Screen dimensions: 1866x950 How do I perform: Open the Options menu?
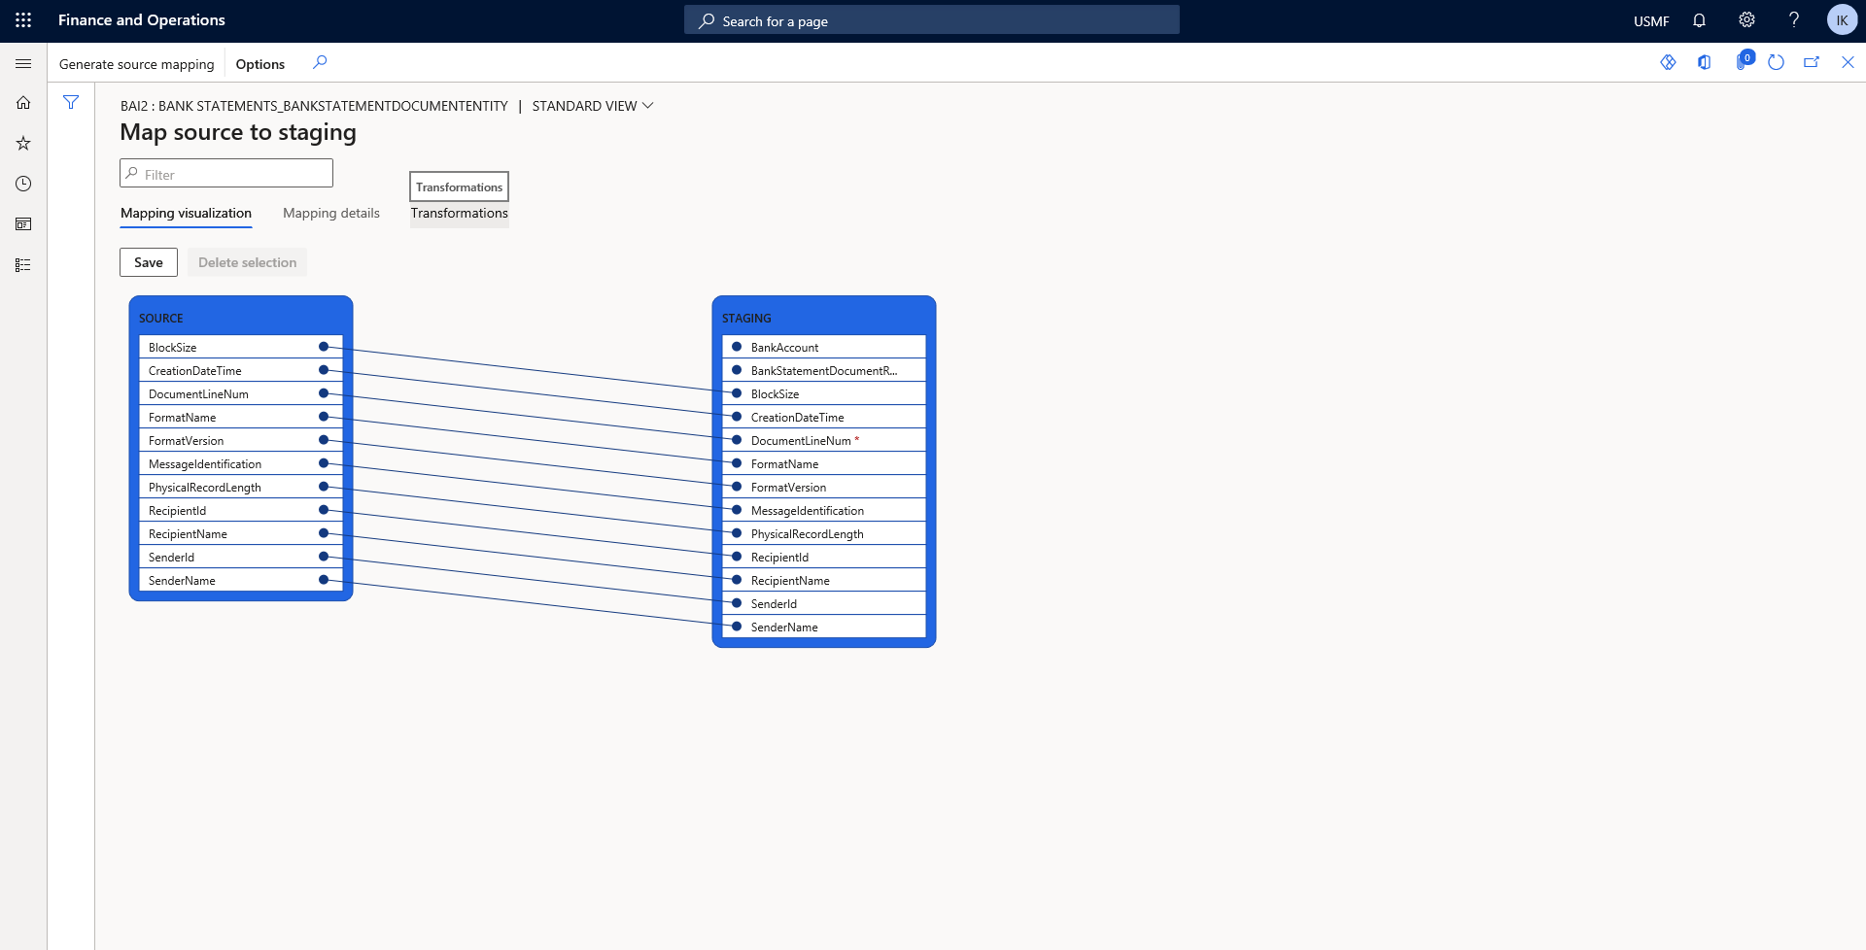260,64
